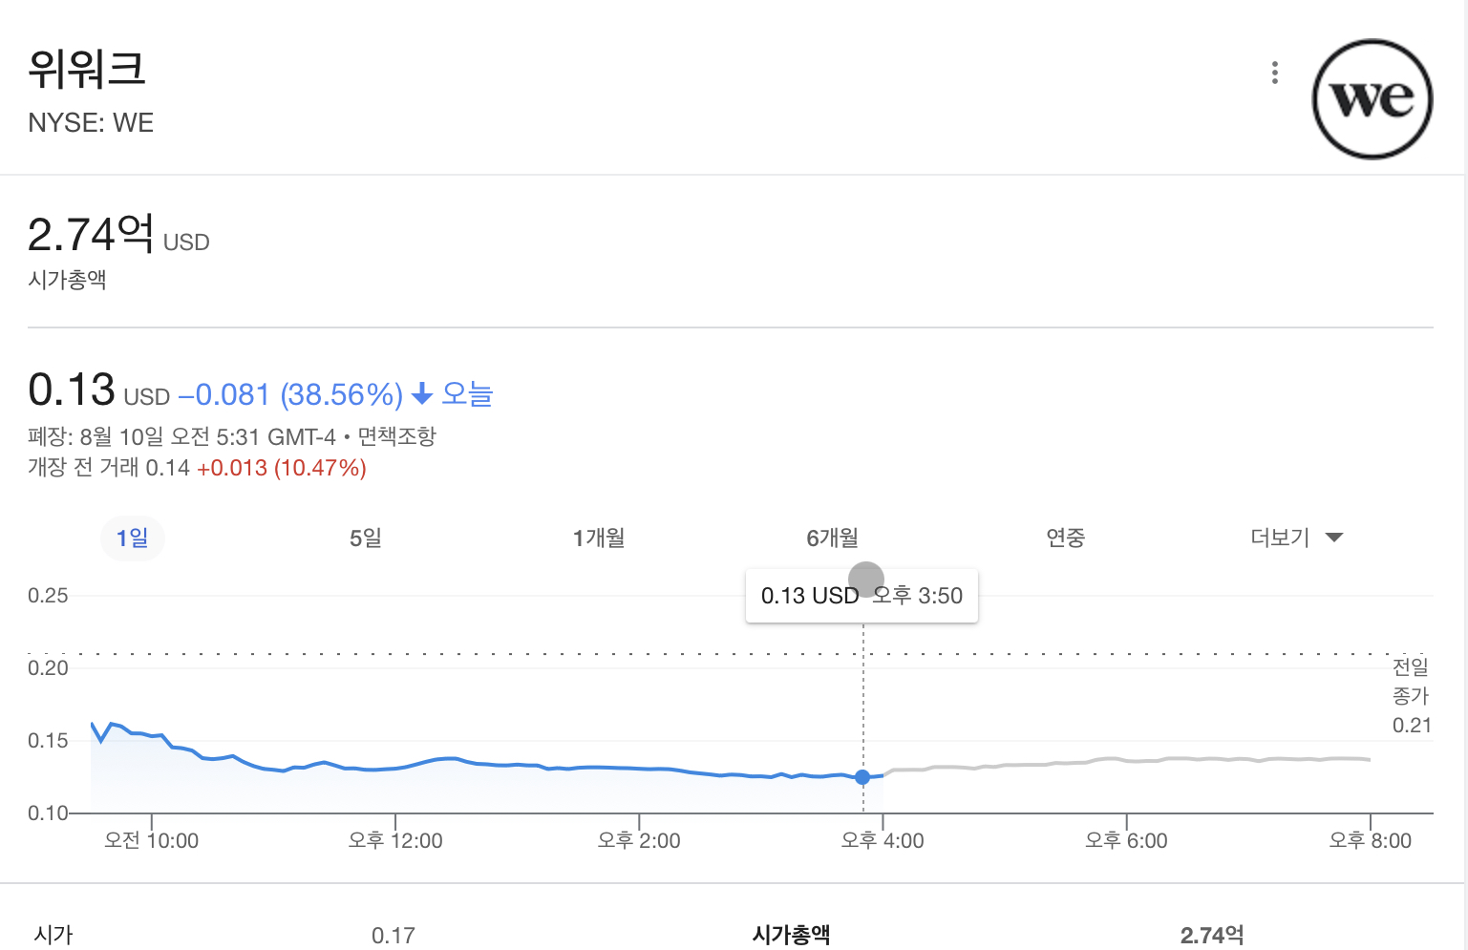
Task: Select the 연중 range tab
Action: [1066, 538]
